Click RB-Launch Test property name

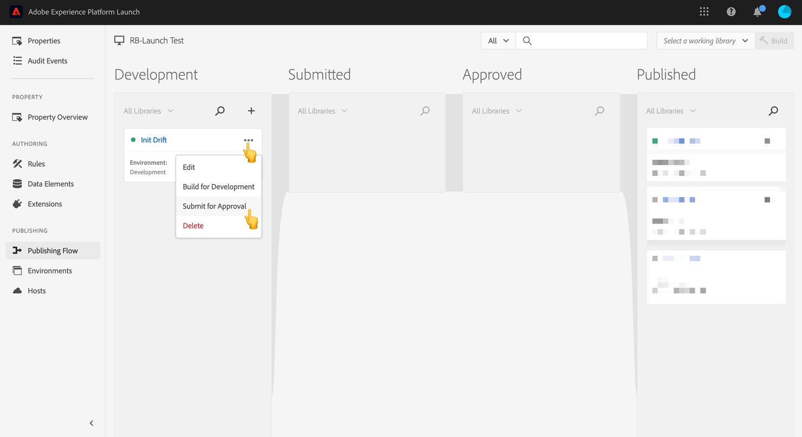click(x=157, y=40)
